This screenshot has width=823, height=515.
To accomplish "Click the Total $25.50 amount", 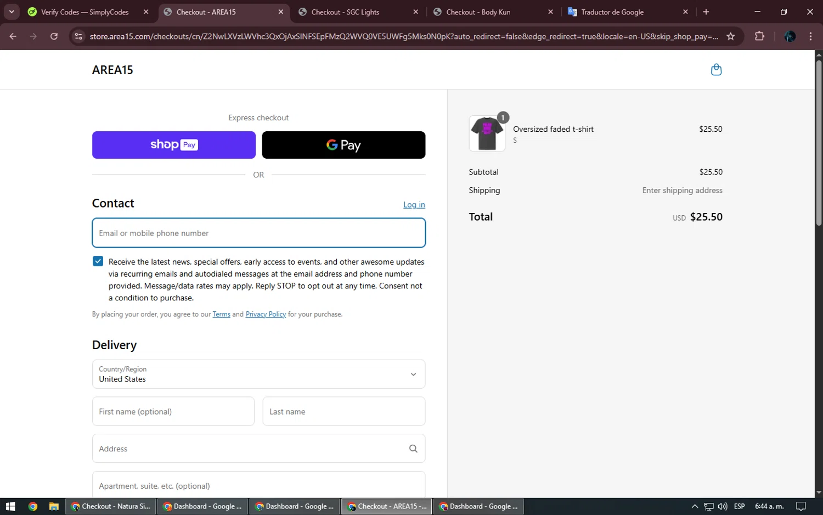I will click(x=706, y=217).
